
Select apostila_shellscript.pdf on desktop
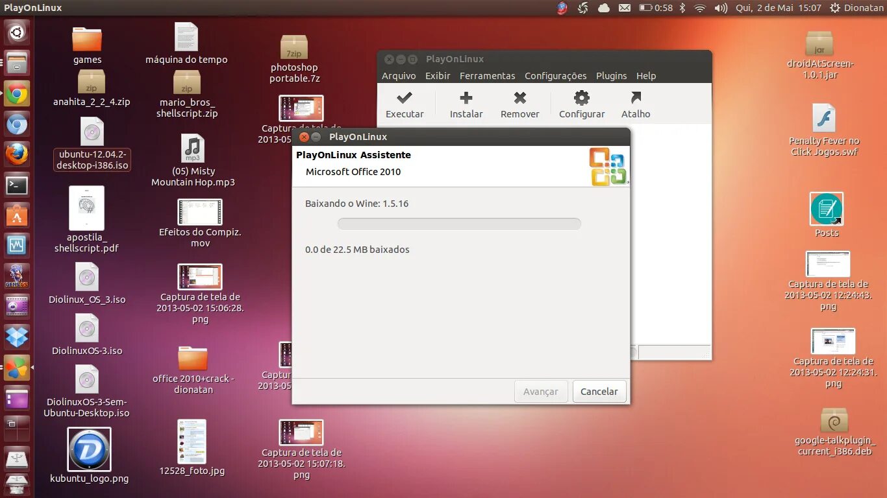tap(86, 220)
